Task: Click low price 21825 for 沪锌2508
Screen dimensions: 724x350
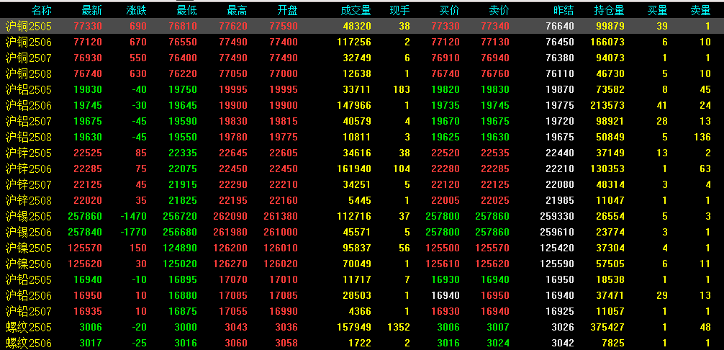Action: pyautogui.click(x=182, y=200)
